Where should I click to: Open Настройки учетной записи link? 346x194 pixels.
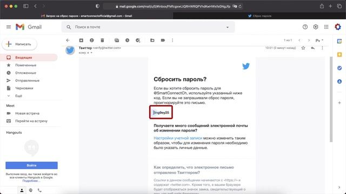178,138
